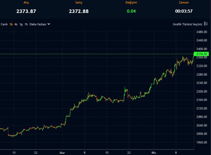Select the Canlı live view option

point(4,24)
